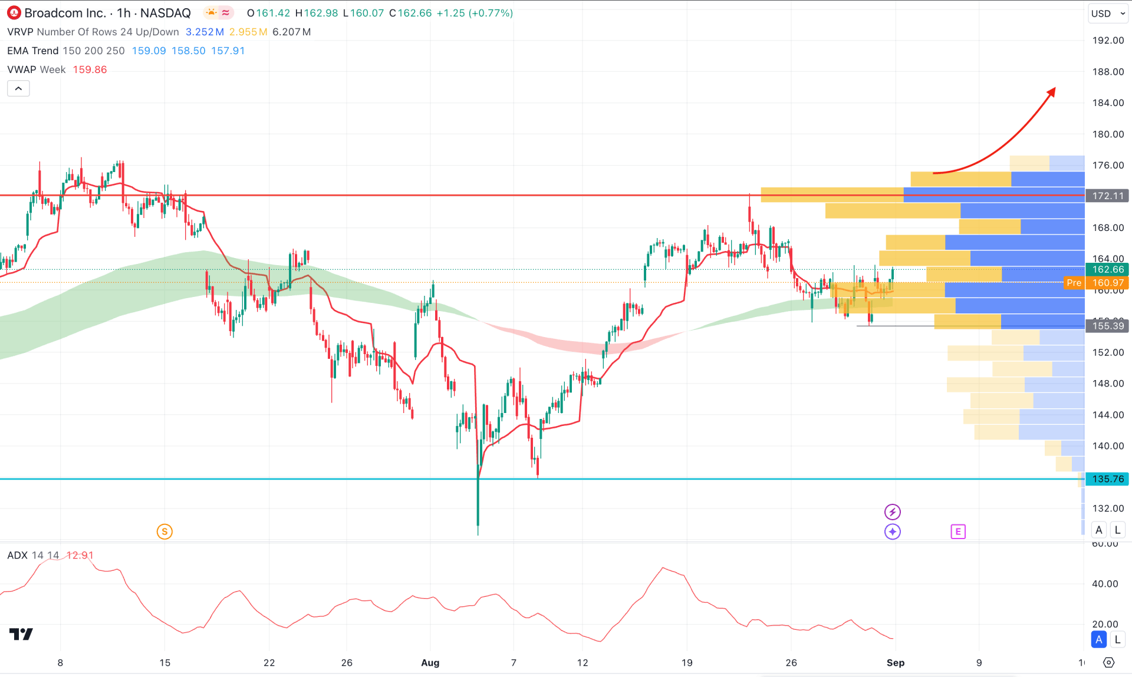Click the 172.11 red price label
1132x677 pixels.
pyautogui.click(x=1107, y=196)
